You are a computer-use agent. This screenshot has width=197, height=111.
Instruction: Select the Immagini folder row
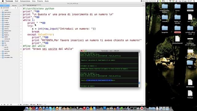(10, 27)
